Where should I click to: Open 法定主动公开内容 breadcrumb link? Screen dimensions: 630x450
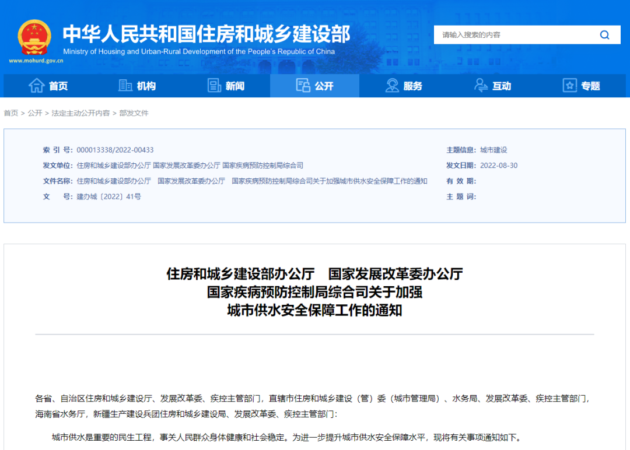[x=80, y=113]
